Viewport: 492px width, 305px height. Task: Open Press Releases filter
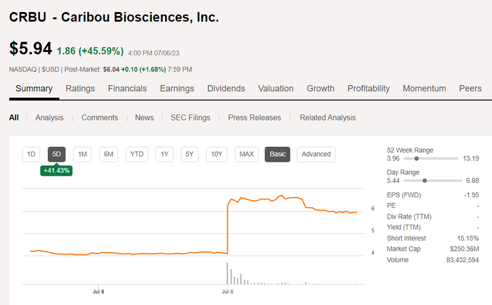(x=254, y=117)
